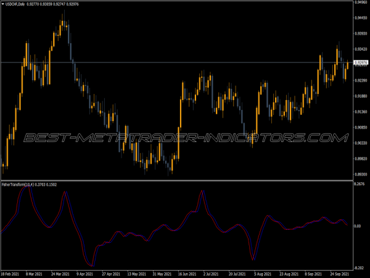Screen dimensions: 370x278
Task: Click the 8 Sep 2021 date label
Action: 314,274
